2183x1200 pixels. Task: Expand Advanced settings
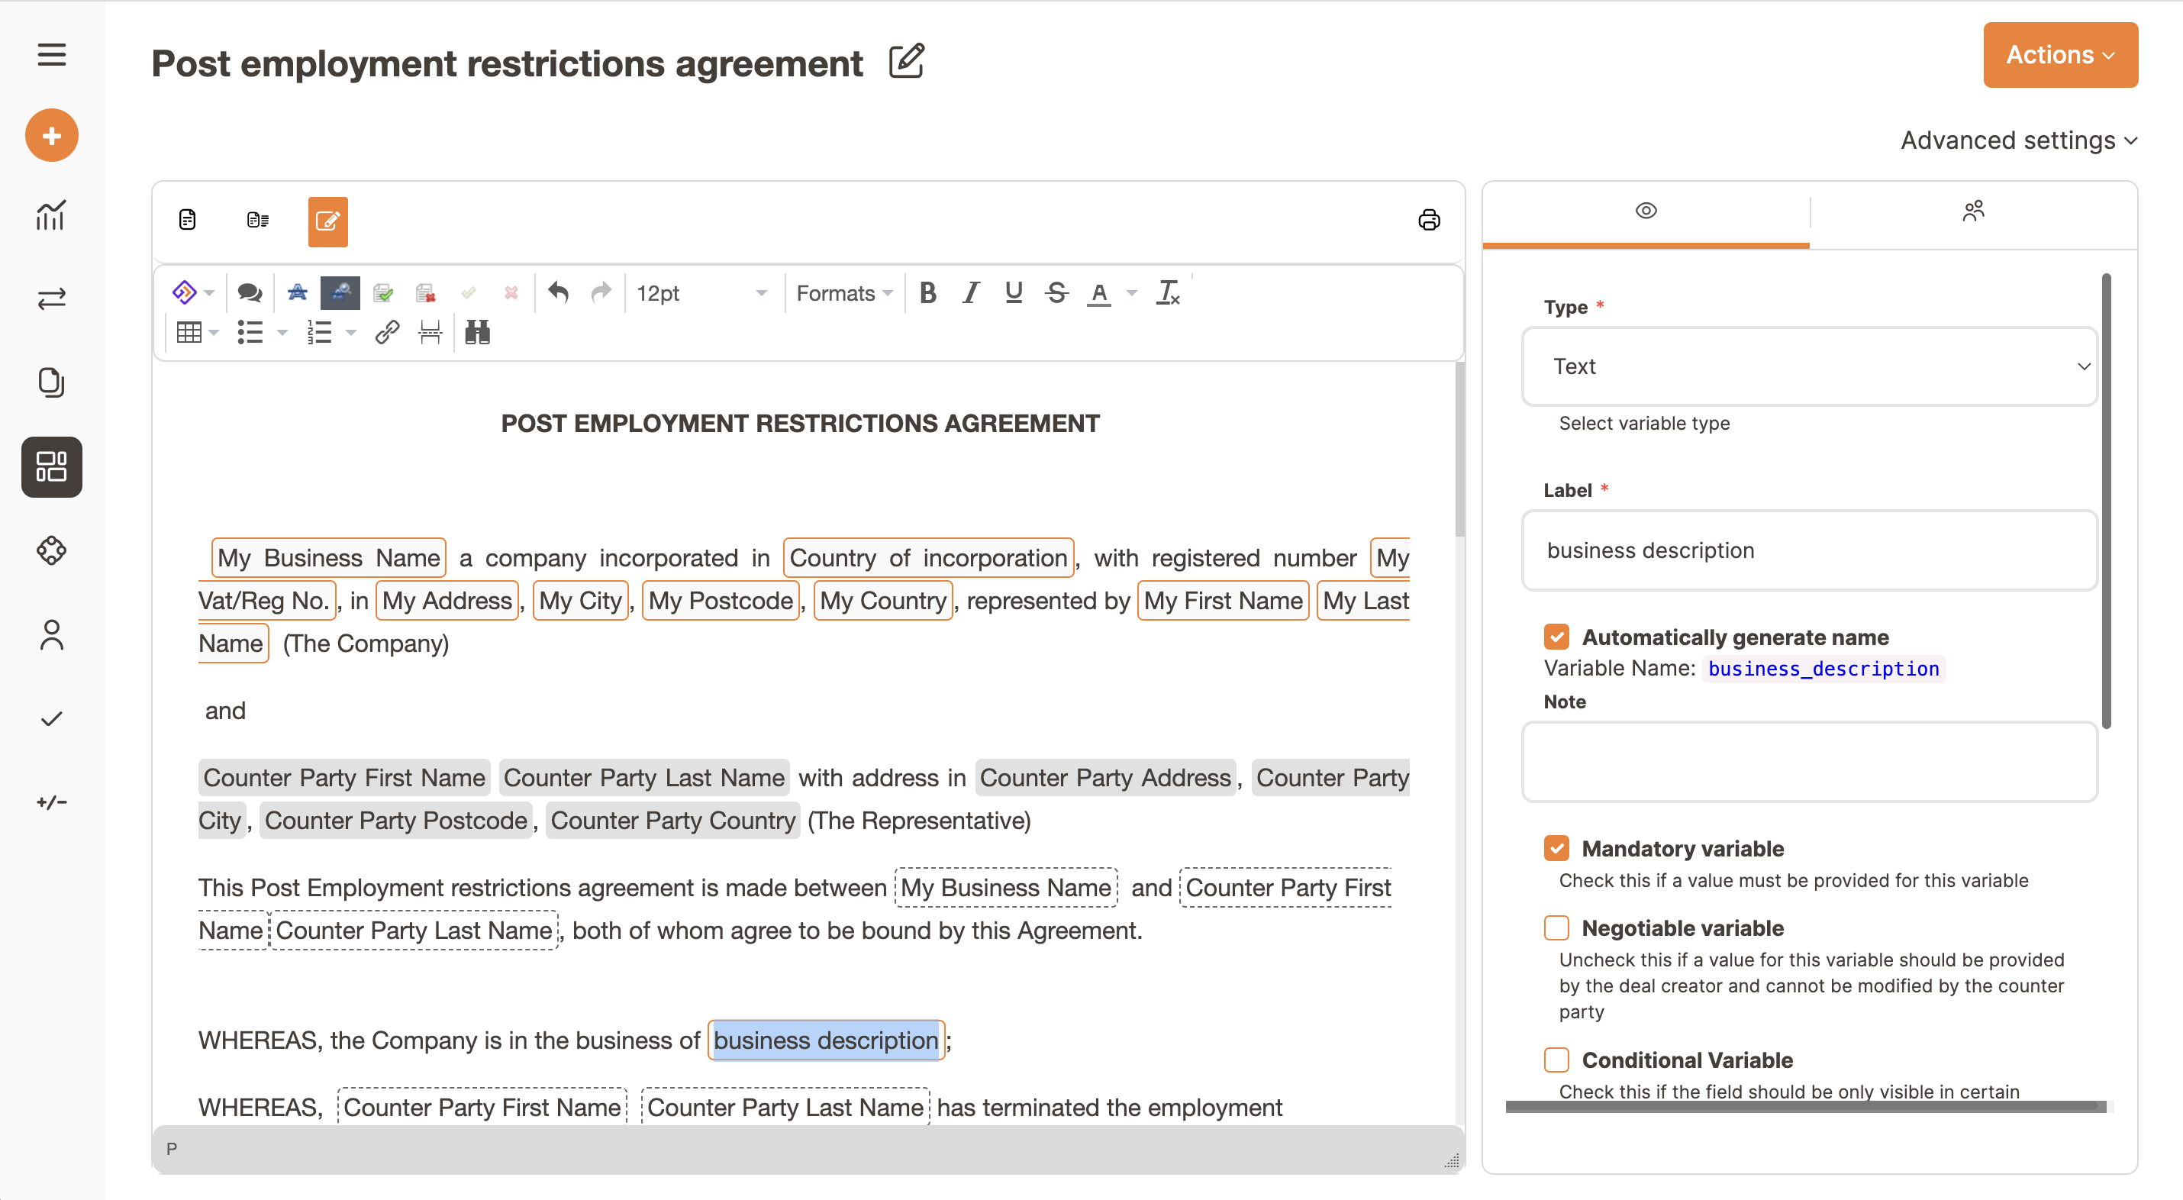point(2018,140)
